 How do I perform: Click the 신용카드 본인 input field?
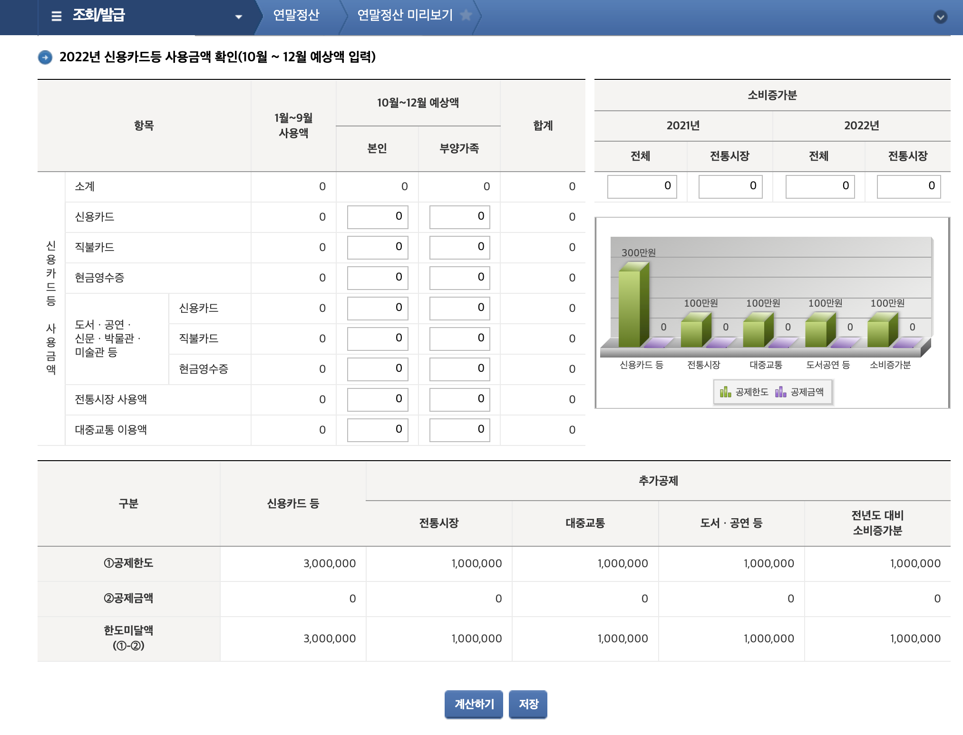point(377,217)
